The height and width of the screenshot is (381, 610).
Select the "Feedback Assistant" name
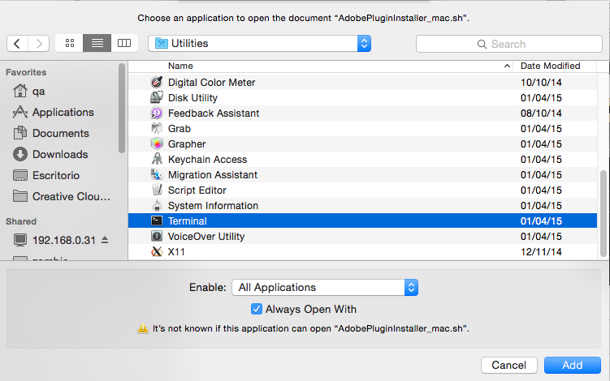click(214, 113)
